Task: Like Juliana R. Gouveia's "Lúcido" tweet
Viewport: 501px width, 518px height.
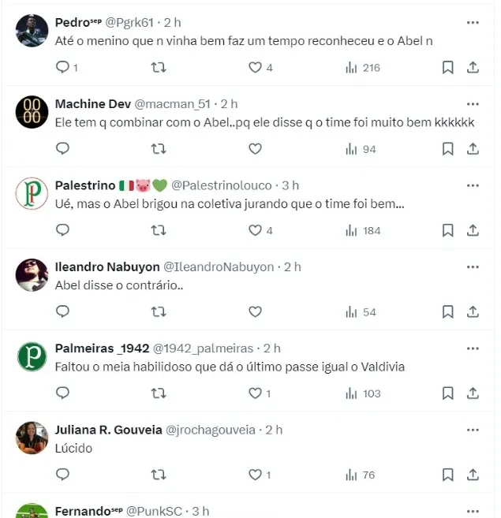Action: (x=255, y=475)
